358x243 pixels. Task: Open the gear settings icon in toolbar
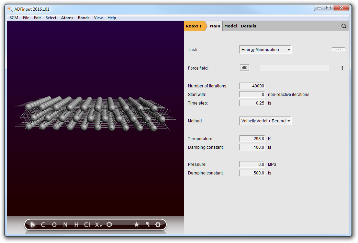click(x=158, y=224)
